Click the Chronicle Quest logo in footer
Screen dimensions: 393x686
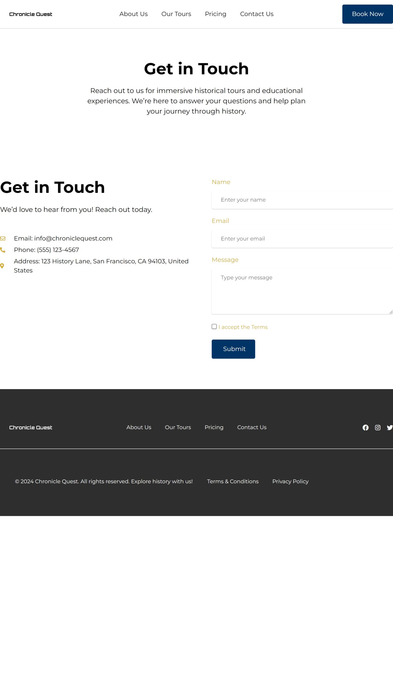coord(31,427)
